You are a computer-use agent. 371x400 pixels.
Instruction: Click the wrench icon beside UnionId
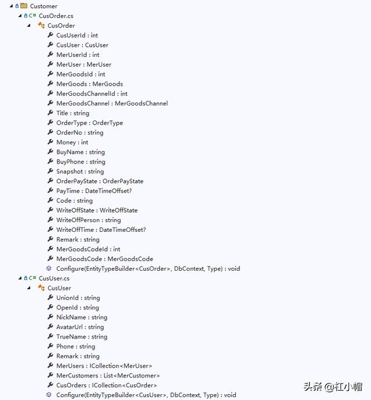(50, 297)
